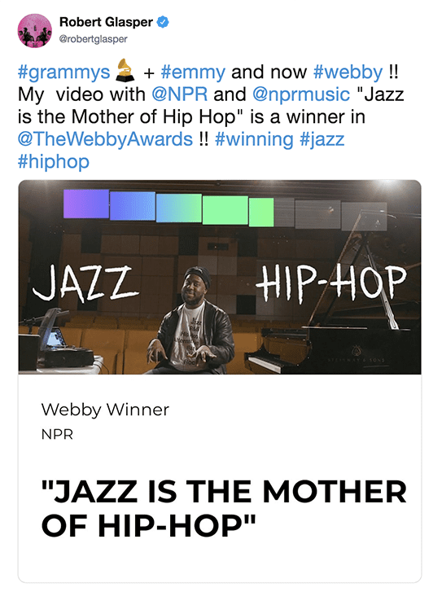Open the #hiphop hashtag

click(54, 161)
